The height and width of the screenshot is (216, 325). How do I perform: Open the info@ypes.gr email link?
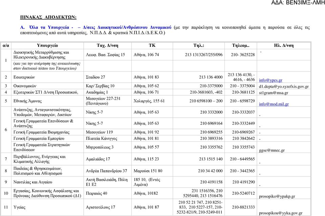270,80
